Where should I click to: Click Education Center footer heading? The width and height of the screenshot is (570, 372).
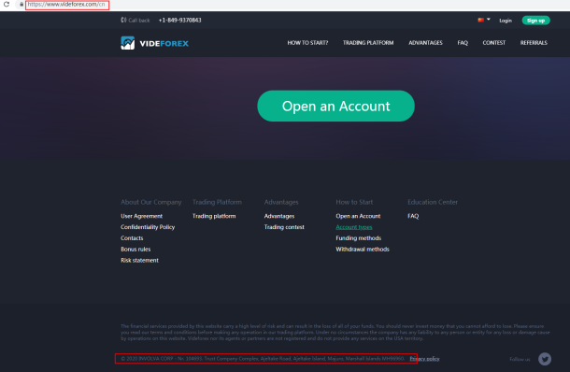pyautogui.click(x=433, y=202)
